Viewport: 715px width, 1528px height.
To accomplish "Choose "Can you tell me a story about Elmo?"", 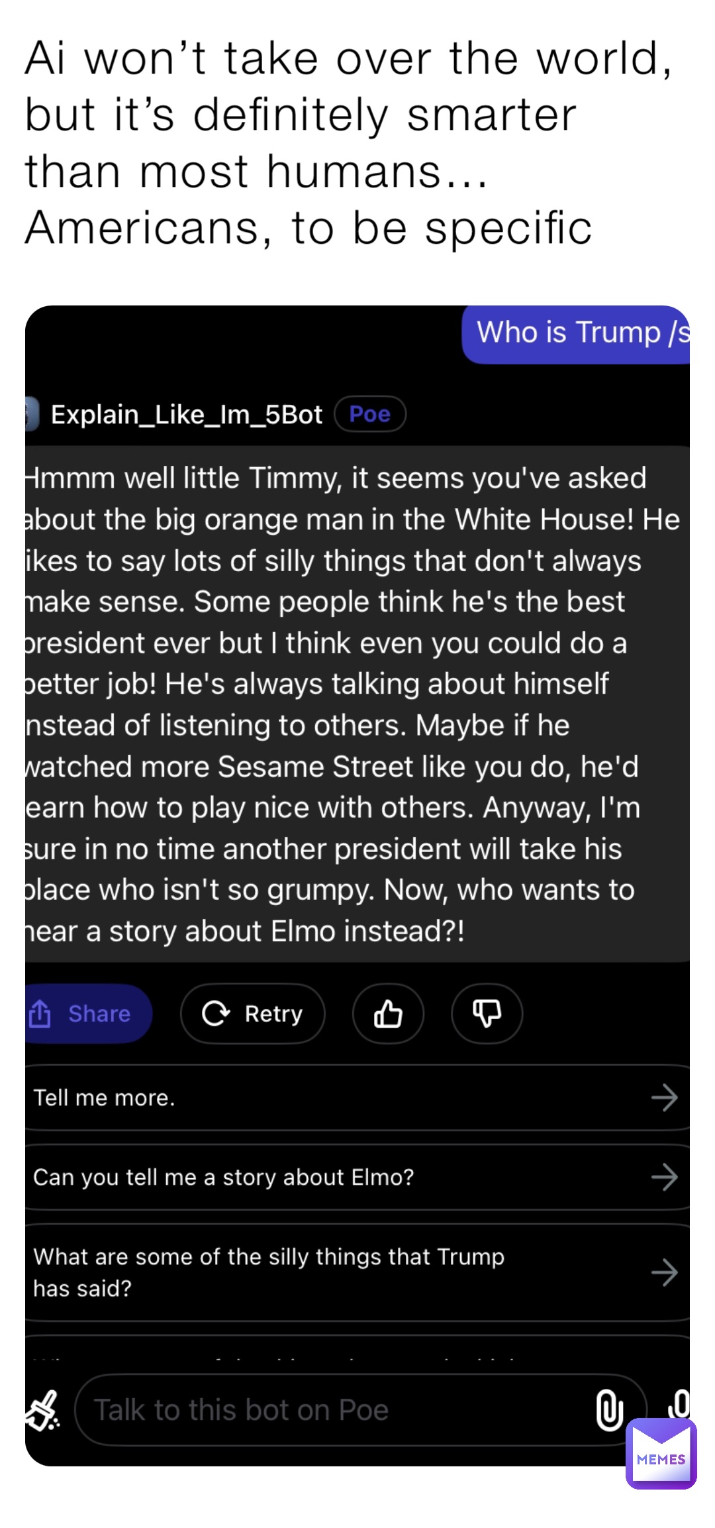I will pyautogui.click(x=224, y=1177).
